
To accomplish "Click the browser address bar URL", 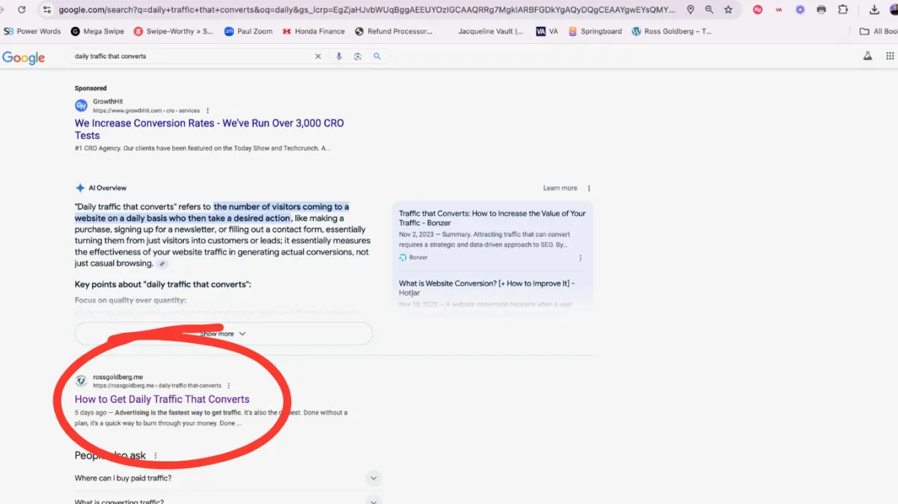I will pos(367,10).
